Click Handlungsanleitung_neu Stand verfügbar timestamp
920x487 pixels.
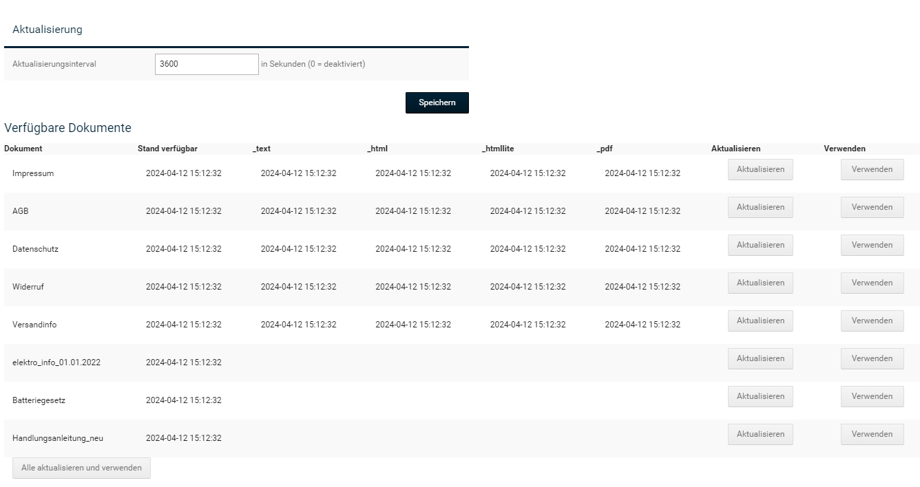(x=184, y=438)
